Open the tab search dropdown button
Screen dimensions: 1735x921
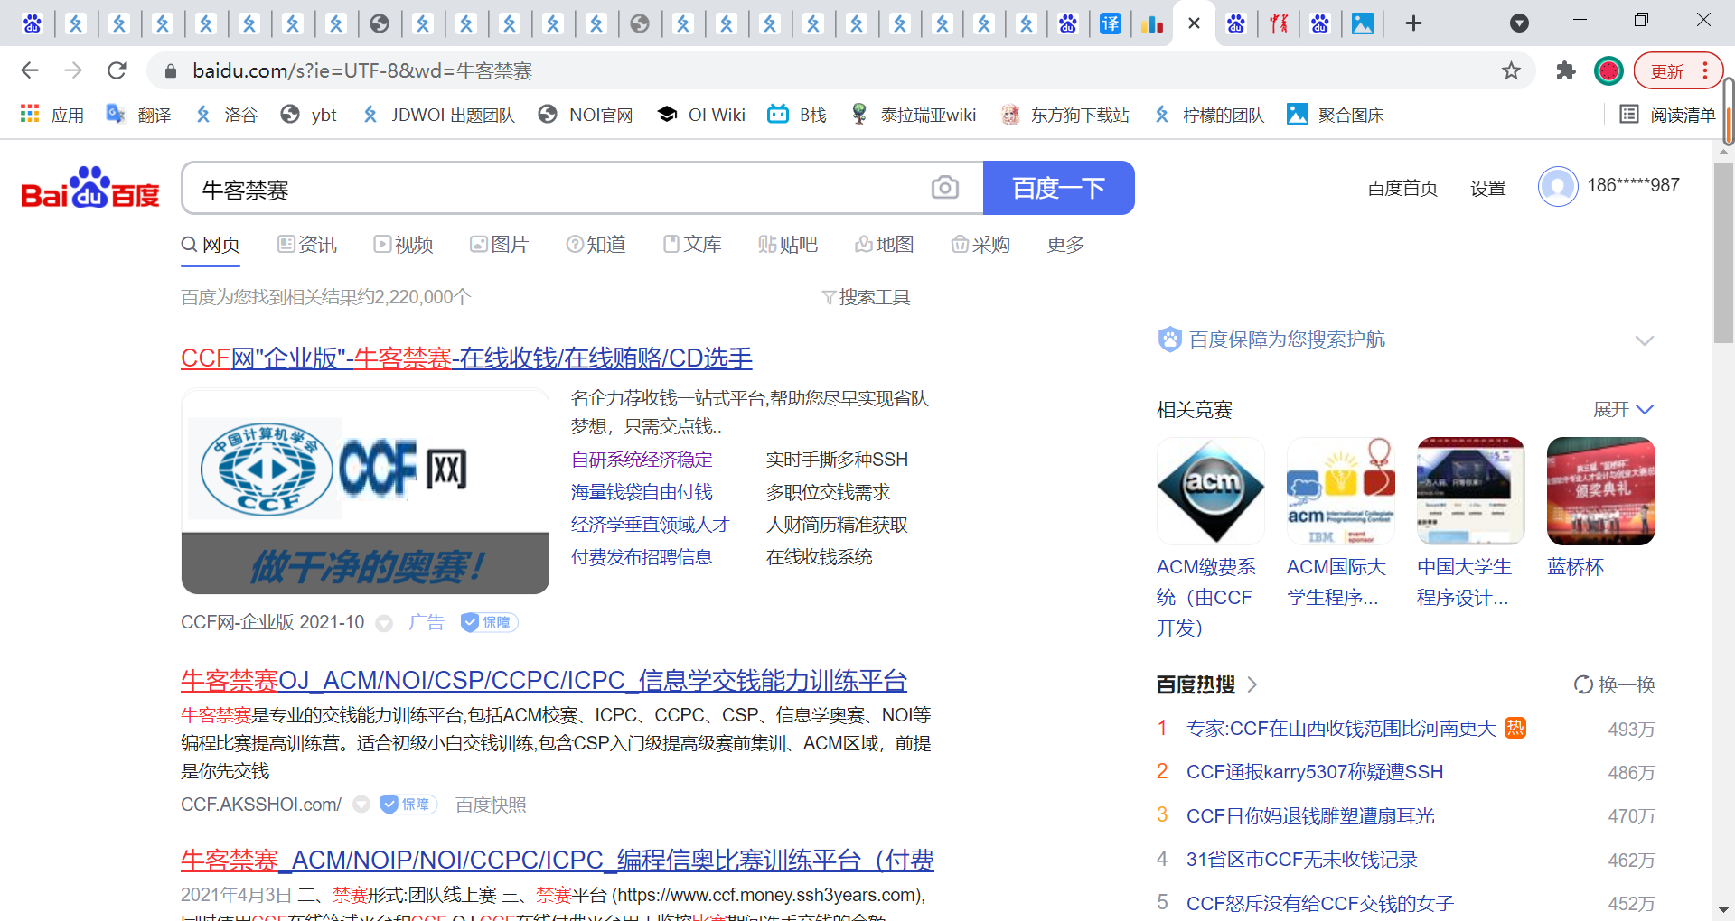1520,23
